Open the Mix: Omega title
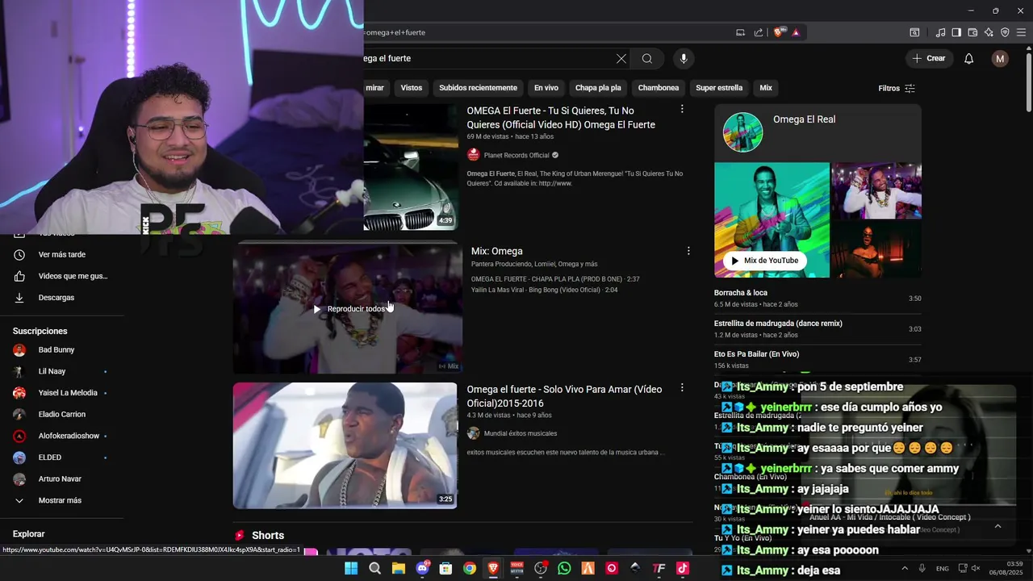Viewport: 1033px width, 581px height. 496,251
